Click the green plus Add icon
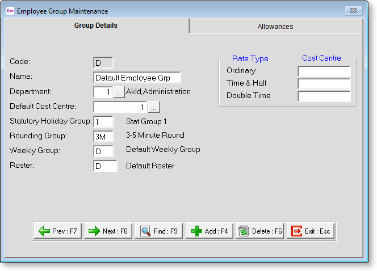The height and width of the screenshot is (271, 377). click(196, 231)
